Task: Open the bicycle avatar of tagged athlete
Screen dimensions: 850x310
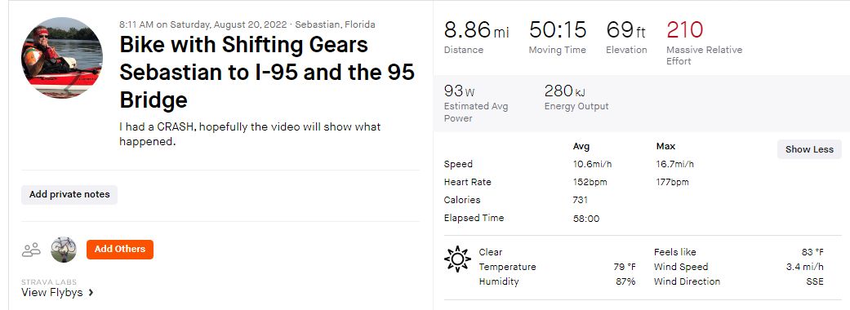Action: [x=64, y=250]
